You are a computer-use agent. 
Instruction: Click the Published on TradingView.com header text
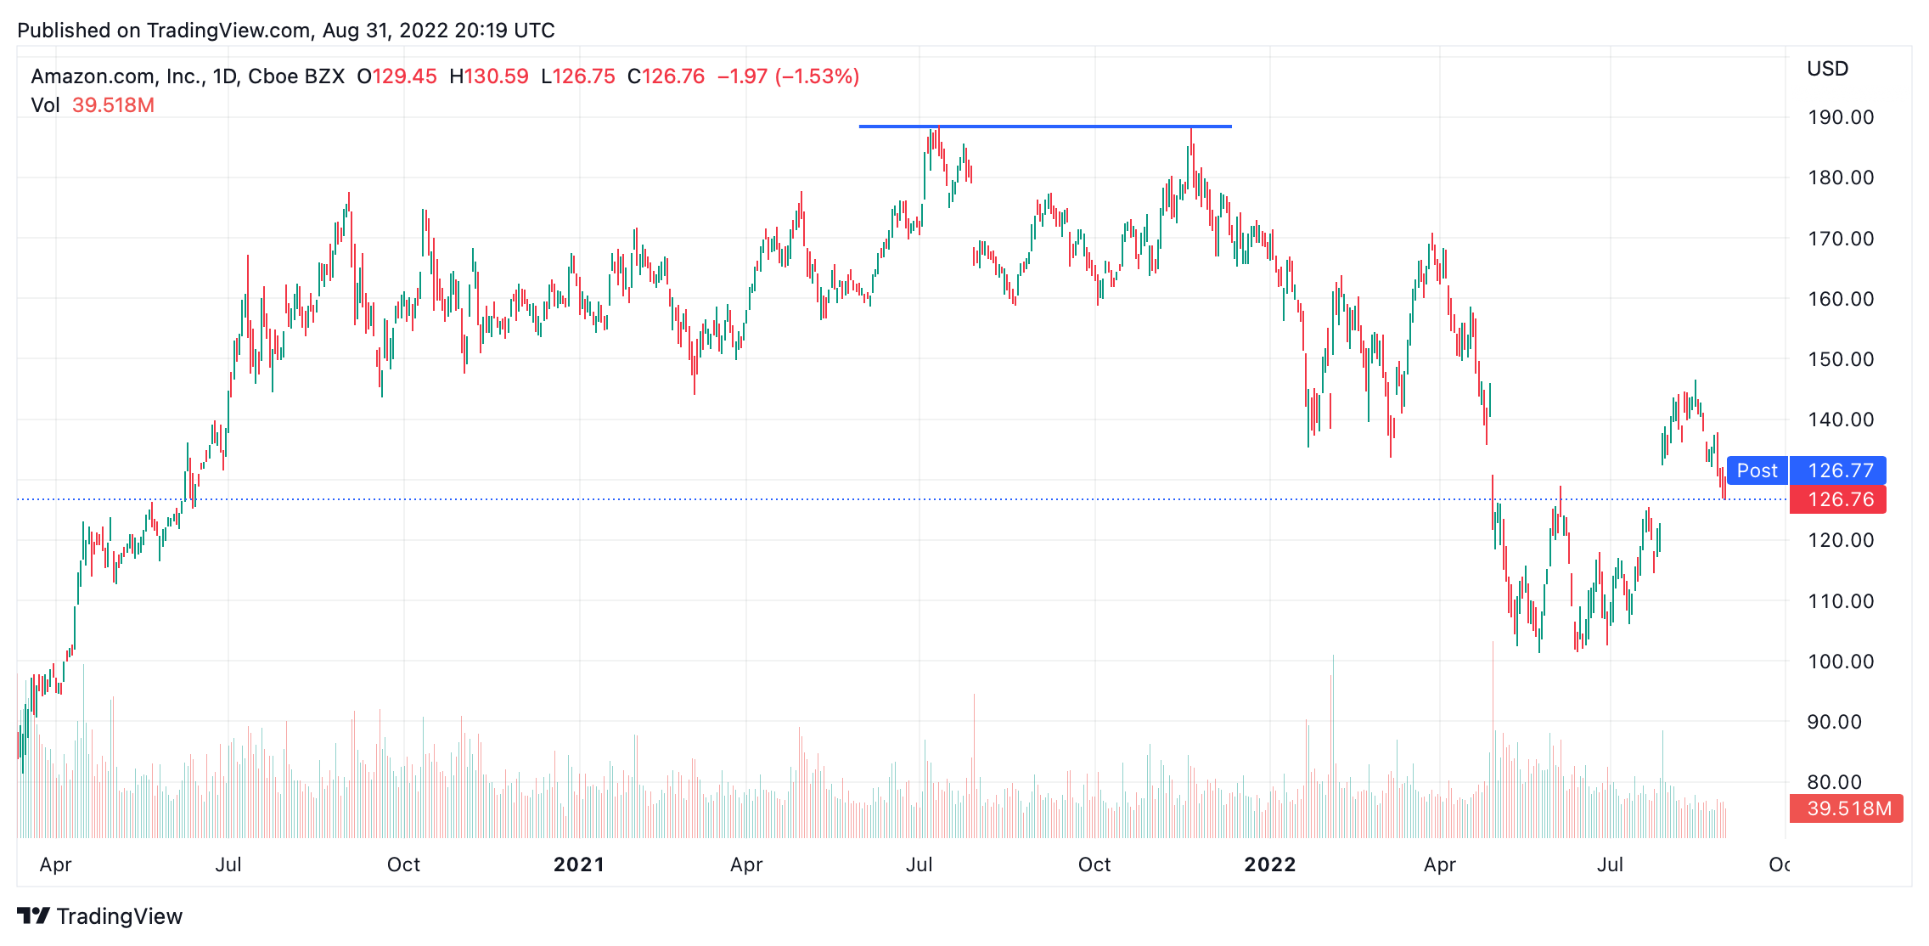[286, 31]
